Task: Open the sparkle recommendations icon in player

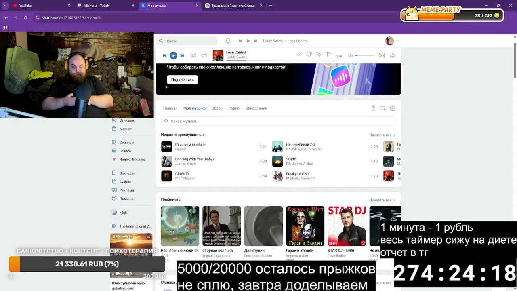Action: [x=319, y=55]
